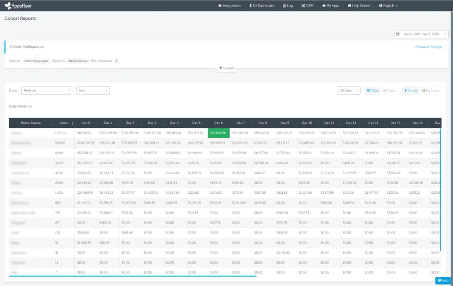Screen dimensions: 453x286
Task: Click the Day 2 column header
Action: [x=130, y=123]
